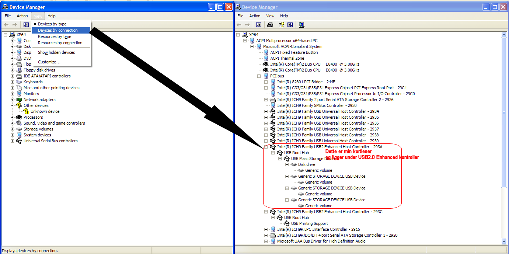Viewport: 509px width, 254px height.
Task: Click the Help properties icon in right toolbar
Action: (282, 25)
